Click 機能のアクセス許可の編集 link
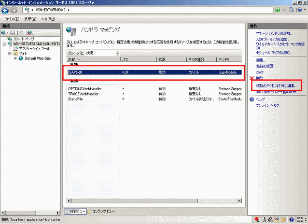 coord(276,86)
